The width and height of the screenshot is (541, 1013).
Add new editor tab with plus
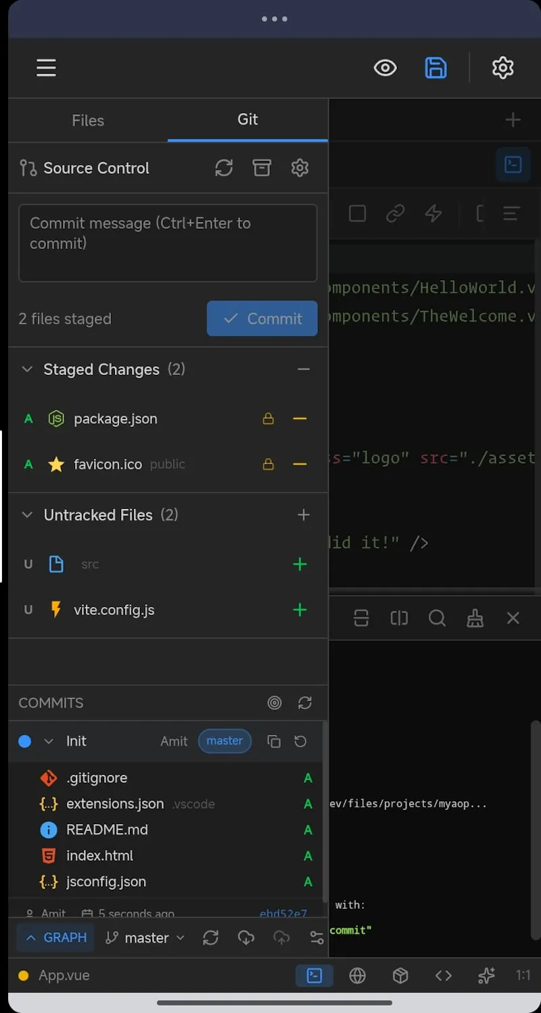[x=513, y=120]
